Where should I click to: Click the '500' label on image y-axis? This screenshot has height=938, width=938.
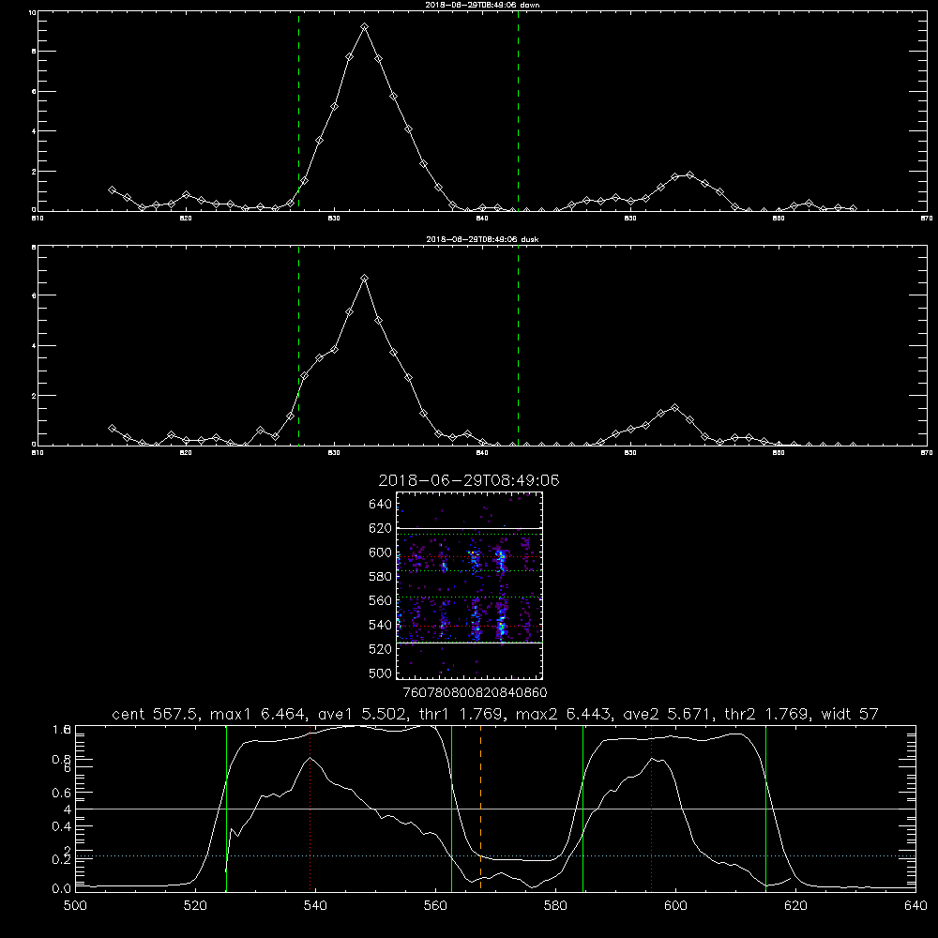(x=381, y=673)
